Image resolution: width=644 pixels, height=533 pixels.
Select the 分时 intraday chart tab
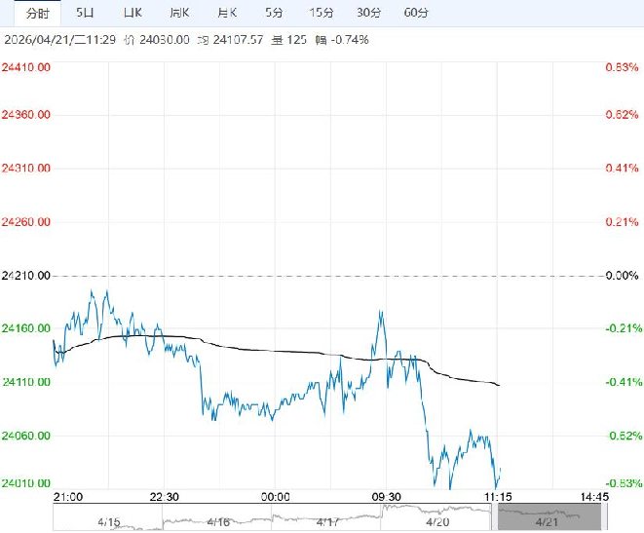tap(37, 13)
